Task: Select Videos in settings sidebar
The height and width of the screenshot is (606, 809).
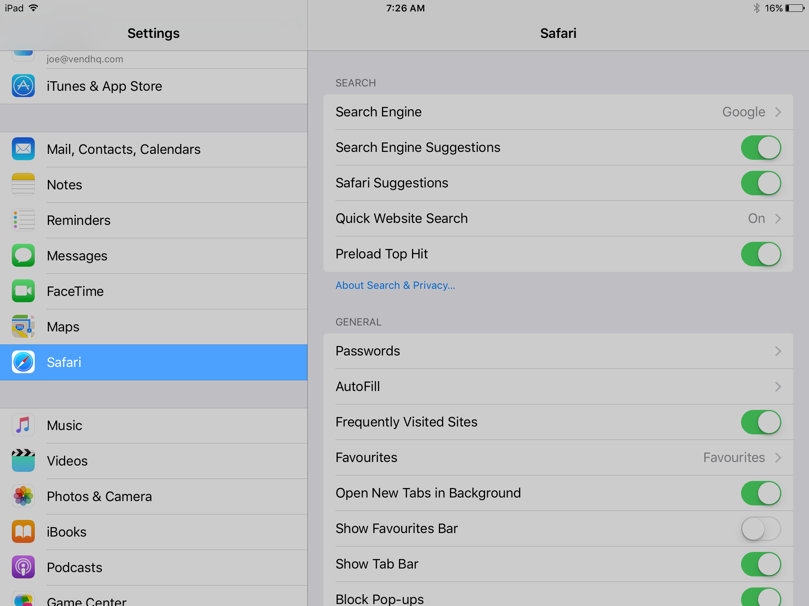Action: [x=67, y=461]
